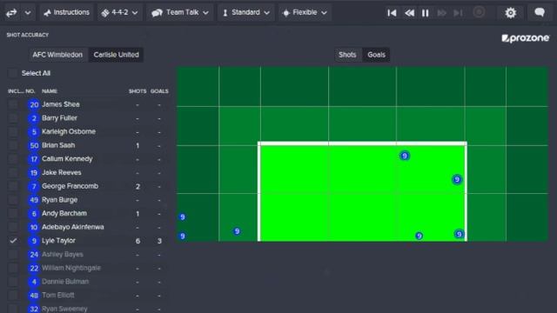Tick the checkbox for Barry Fuller
This screenshot has width=557, height=313.
[x=13, y=118]
